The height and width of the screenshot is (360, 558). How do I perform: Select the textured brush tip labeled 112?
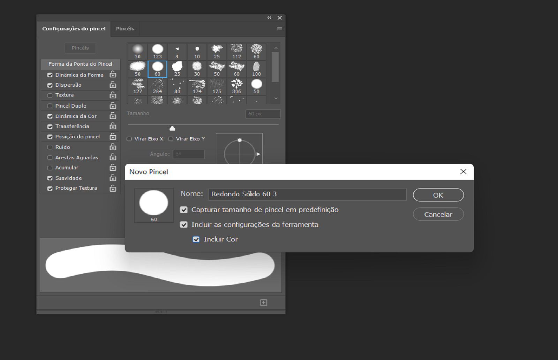click(237, 52)
